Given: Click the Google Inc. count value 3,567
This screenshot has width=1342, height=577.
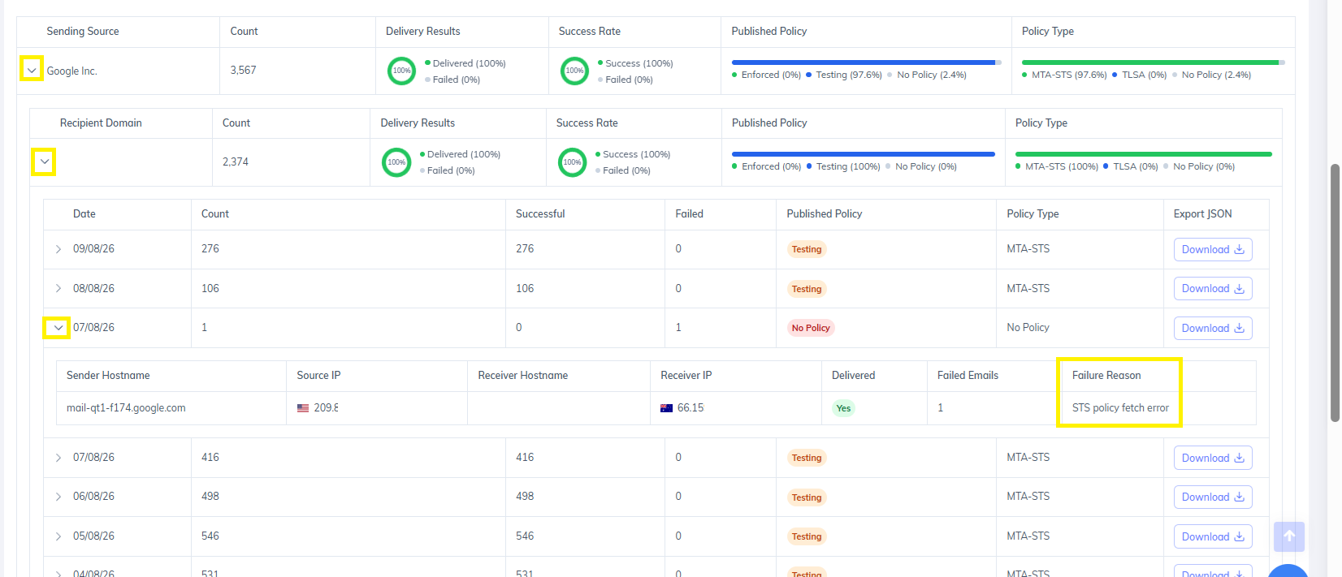Looking at the screenshot, I should (x=243, y=71).
